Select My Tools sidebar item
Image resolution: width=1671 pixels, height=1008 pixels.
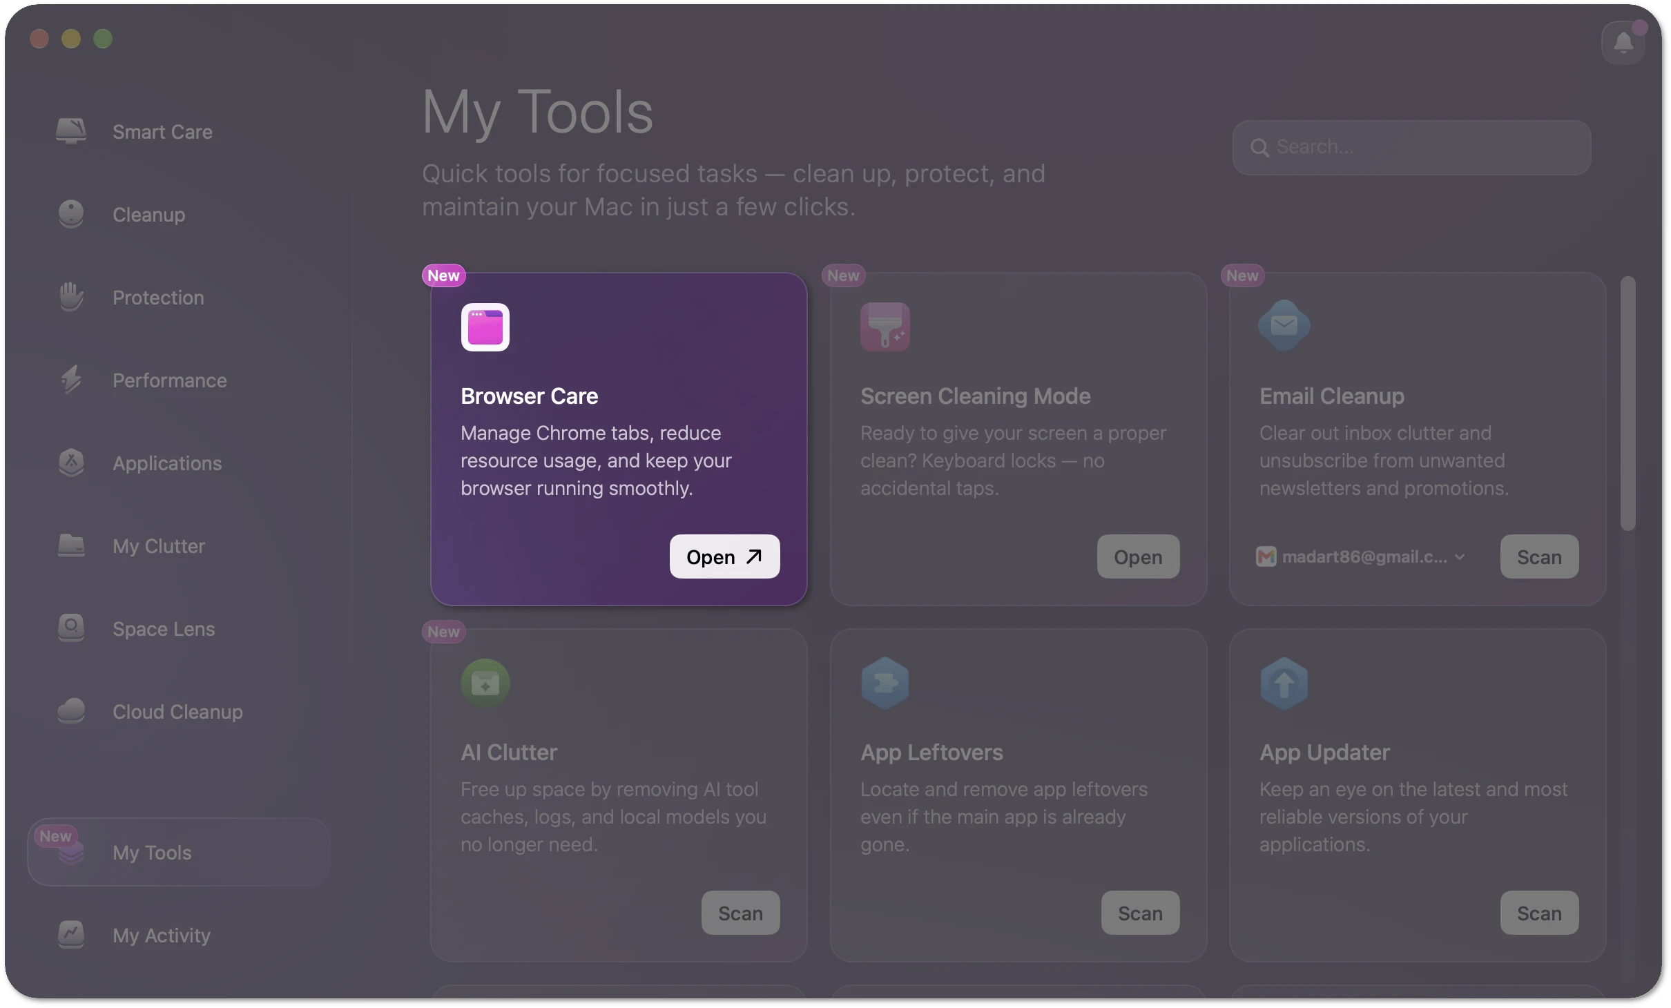click(x=178, y=852)
